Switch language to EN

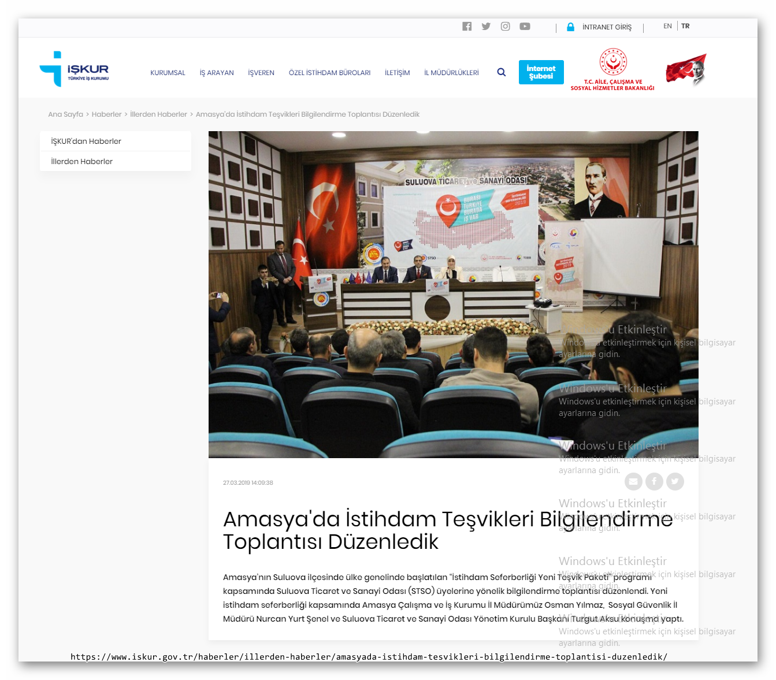(667, 27)
